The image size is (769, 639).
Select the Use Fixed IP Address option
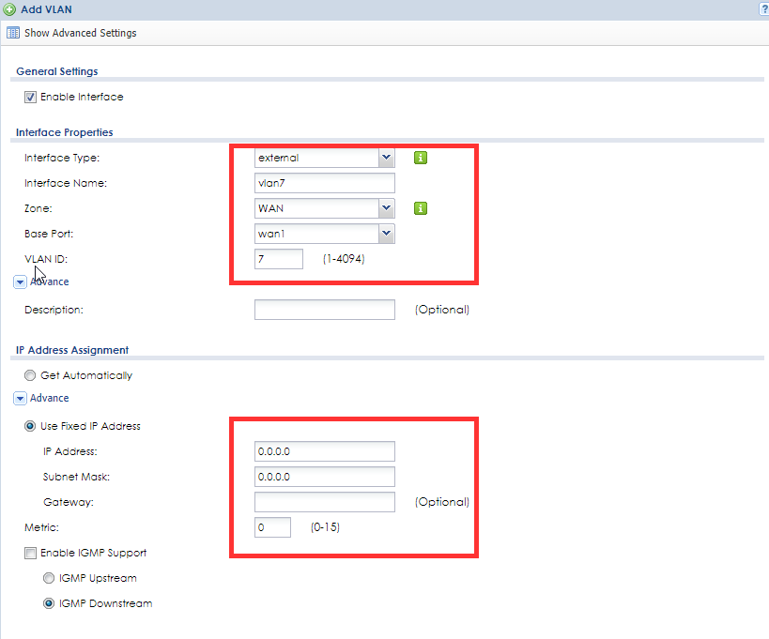click(30, 426)
